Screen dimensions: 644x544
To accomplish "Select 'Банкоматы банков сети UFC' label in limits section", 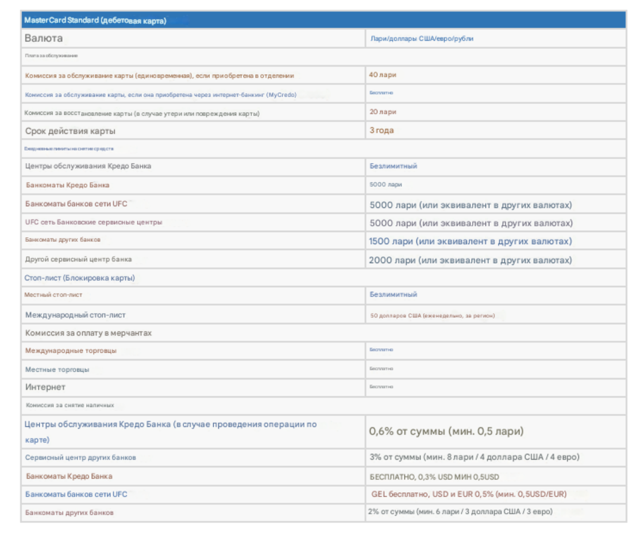I will [x=76, y=203].
